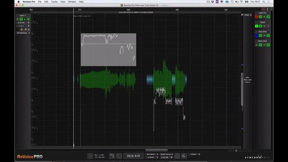Click the undo arrow button
288x162 pixels.
tap(112, 156)
